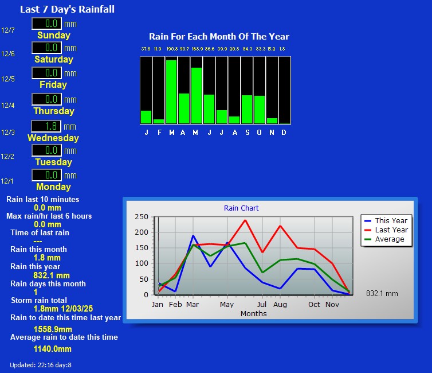This screenshot has height=373, width=432.
Task: Select the 1558.9mm last year rain value
Action: coord(52,329)
